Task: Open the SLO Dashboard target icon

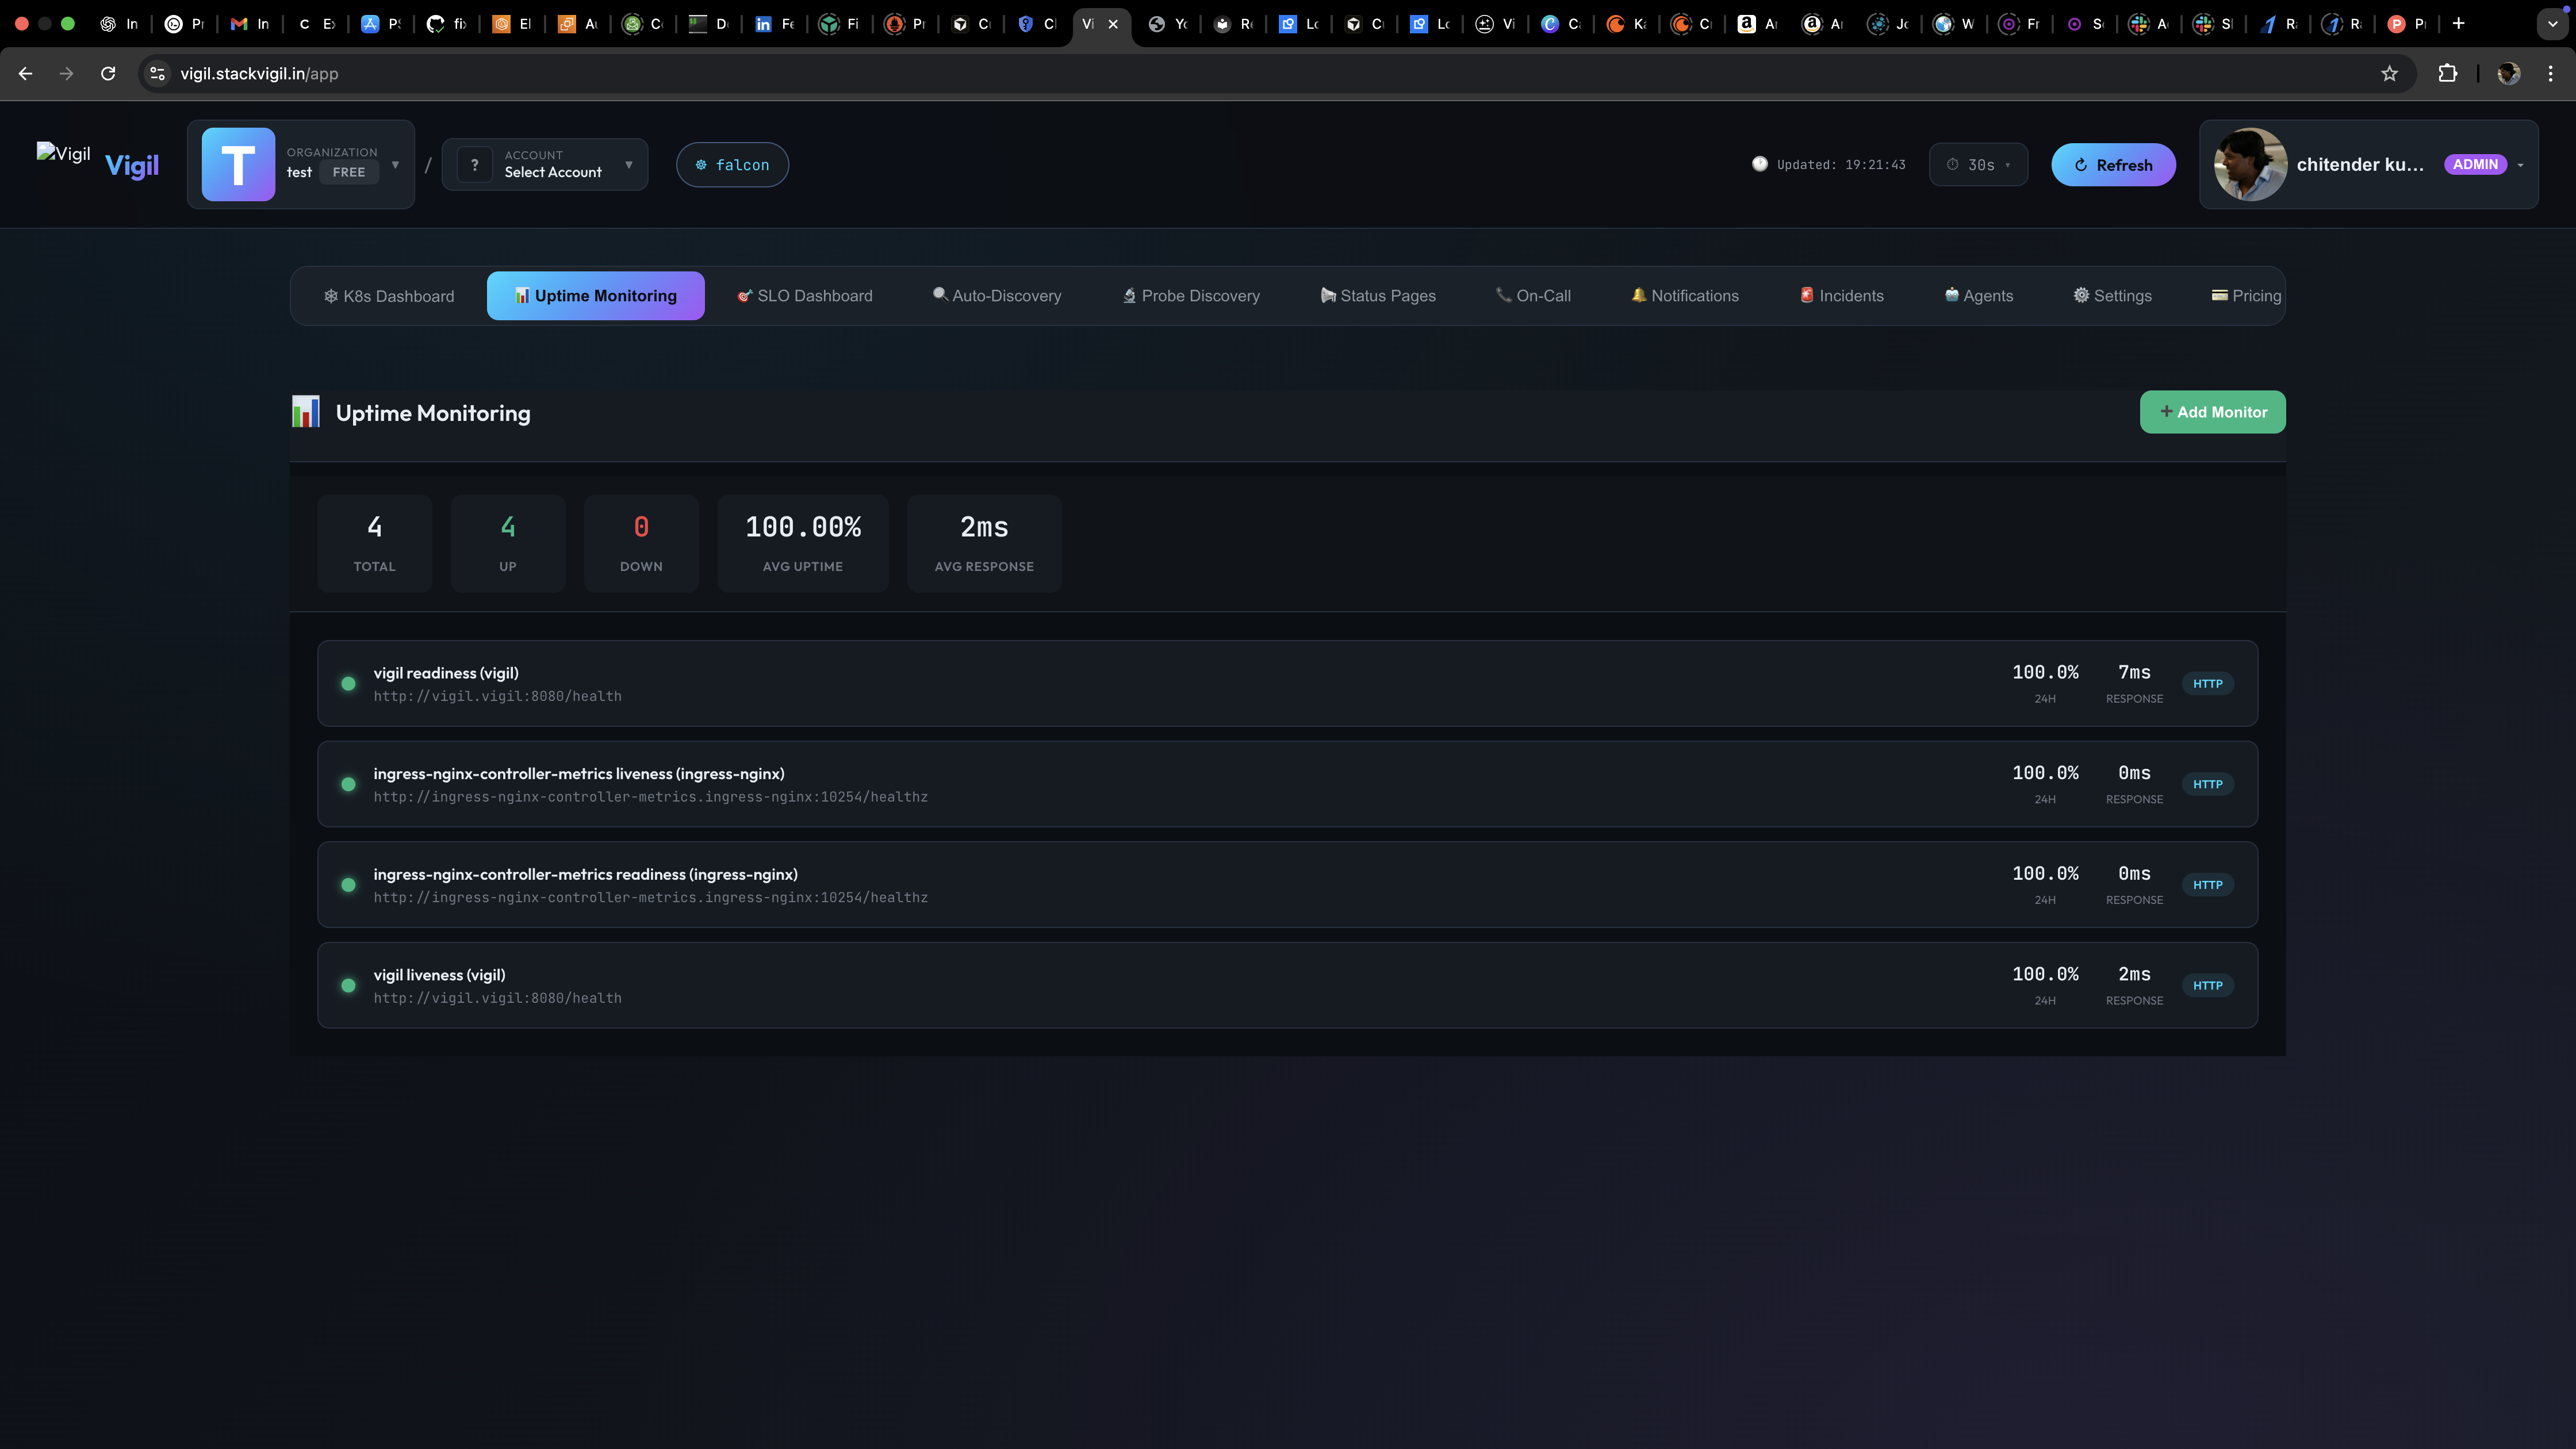Action: pyautogui.click(x=744, y=295)
